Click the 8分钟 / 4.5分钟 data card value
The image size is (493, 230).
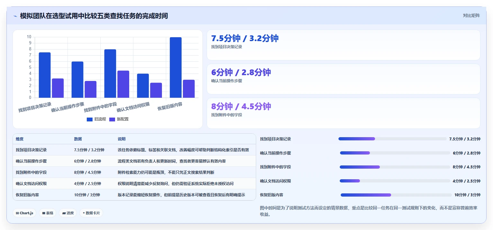click(x=241, y=106)
